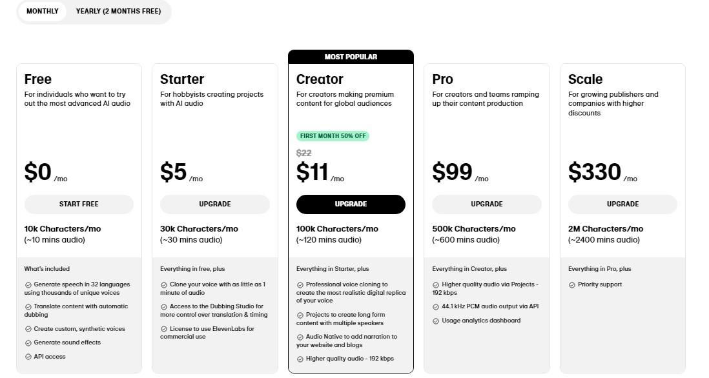Select the MONTHLY billing option

coord(42,11)
